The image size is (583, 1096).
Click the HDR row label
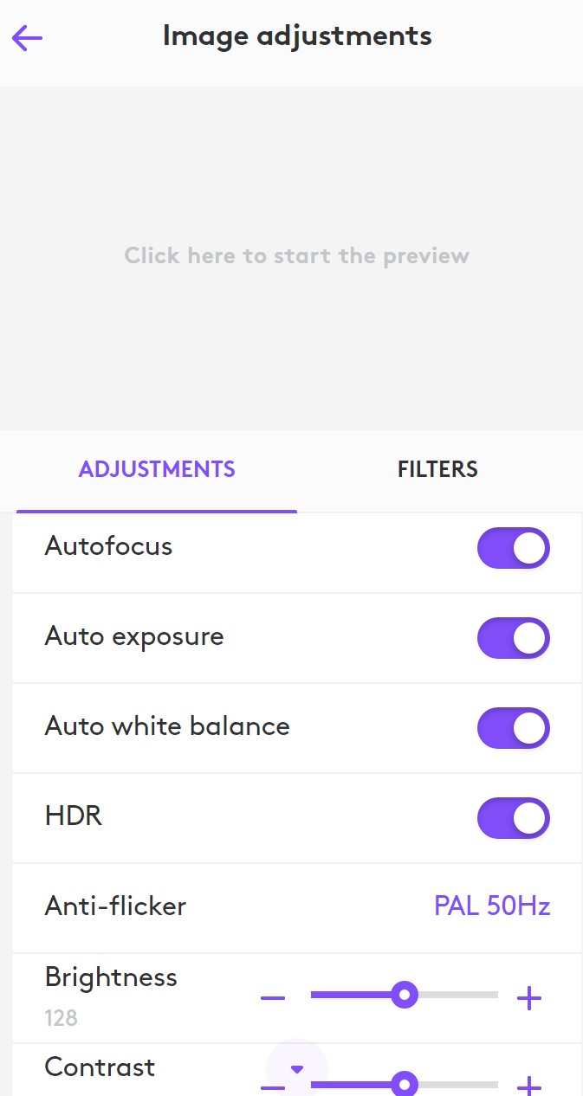pyautogui.click(x=74, y=816)
